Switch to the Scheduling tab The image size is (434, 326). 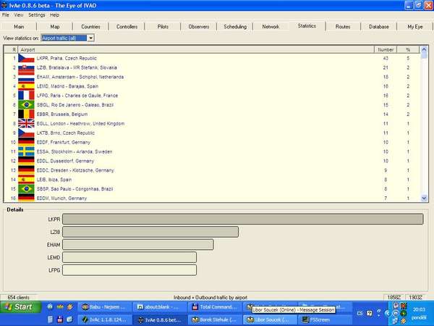(x=235, y=27)
